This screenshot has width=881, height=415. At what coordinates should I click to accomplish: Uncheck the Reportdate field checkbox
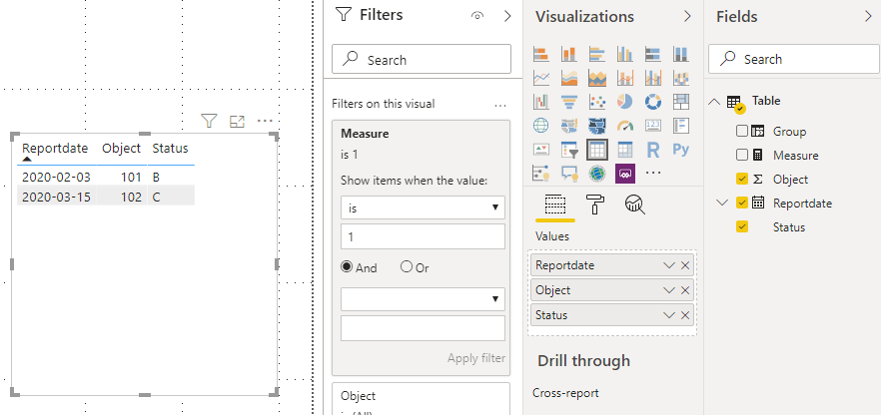click(741, 204)
